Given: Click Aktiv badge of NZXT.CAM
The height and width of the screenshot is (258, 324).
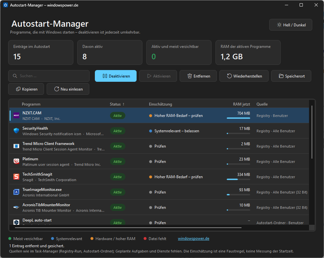Looking at the screenshot, I should (x=118, y=115).
